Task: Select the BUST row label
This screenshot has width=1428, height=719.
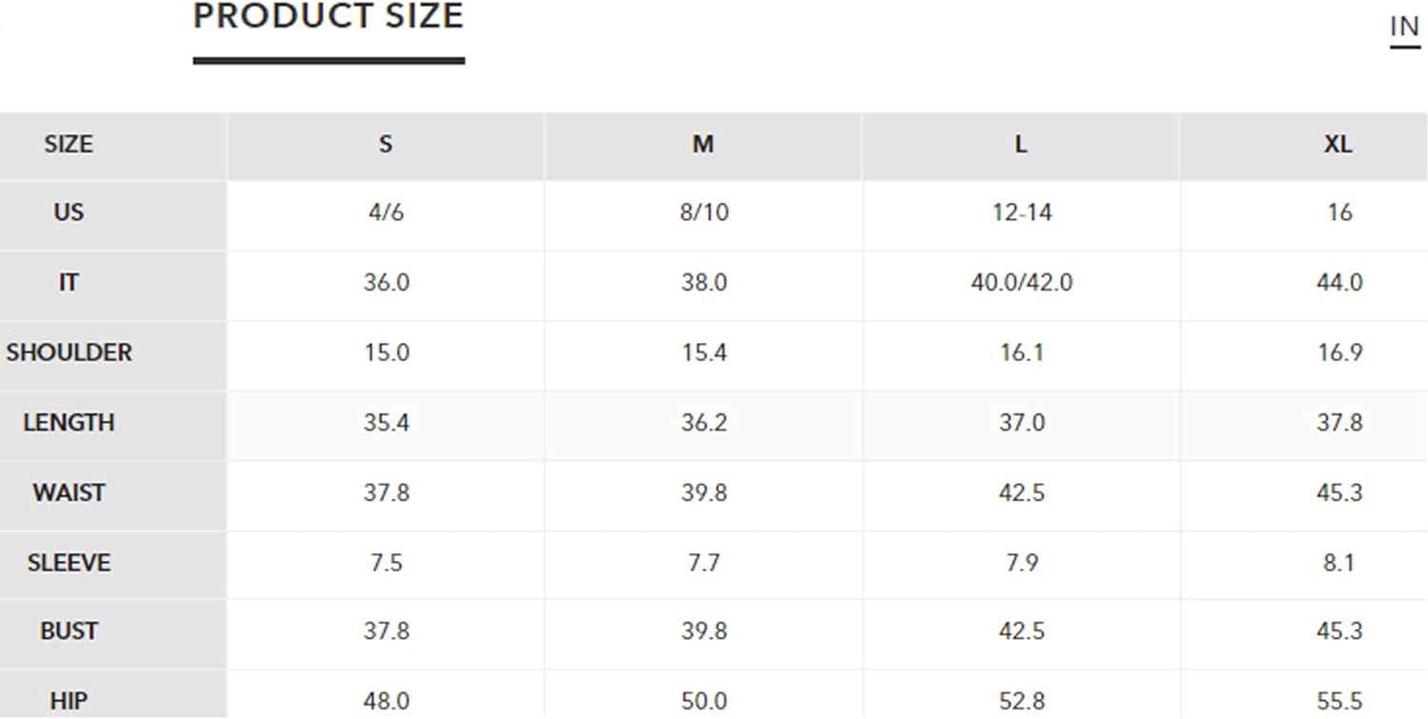Action: click(69, 631)
